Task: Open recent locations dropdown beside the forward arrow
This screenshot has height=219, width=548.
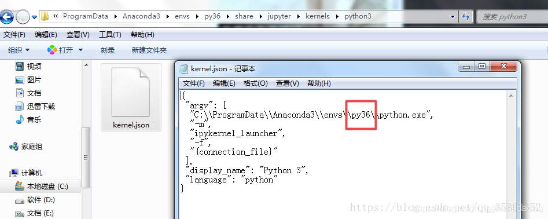Action: click(34, 17)
